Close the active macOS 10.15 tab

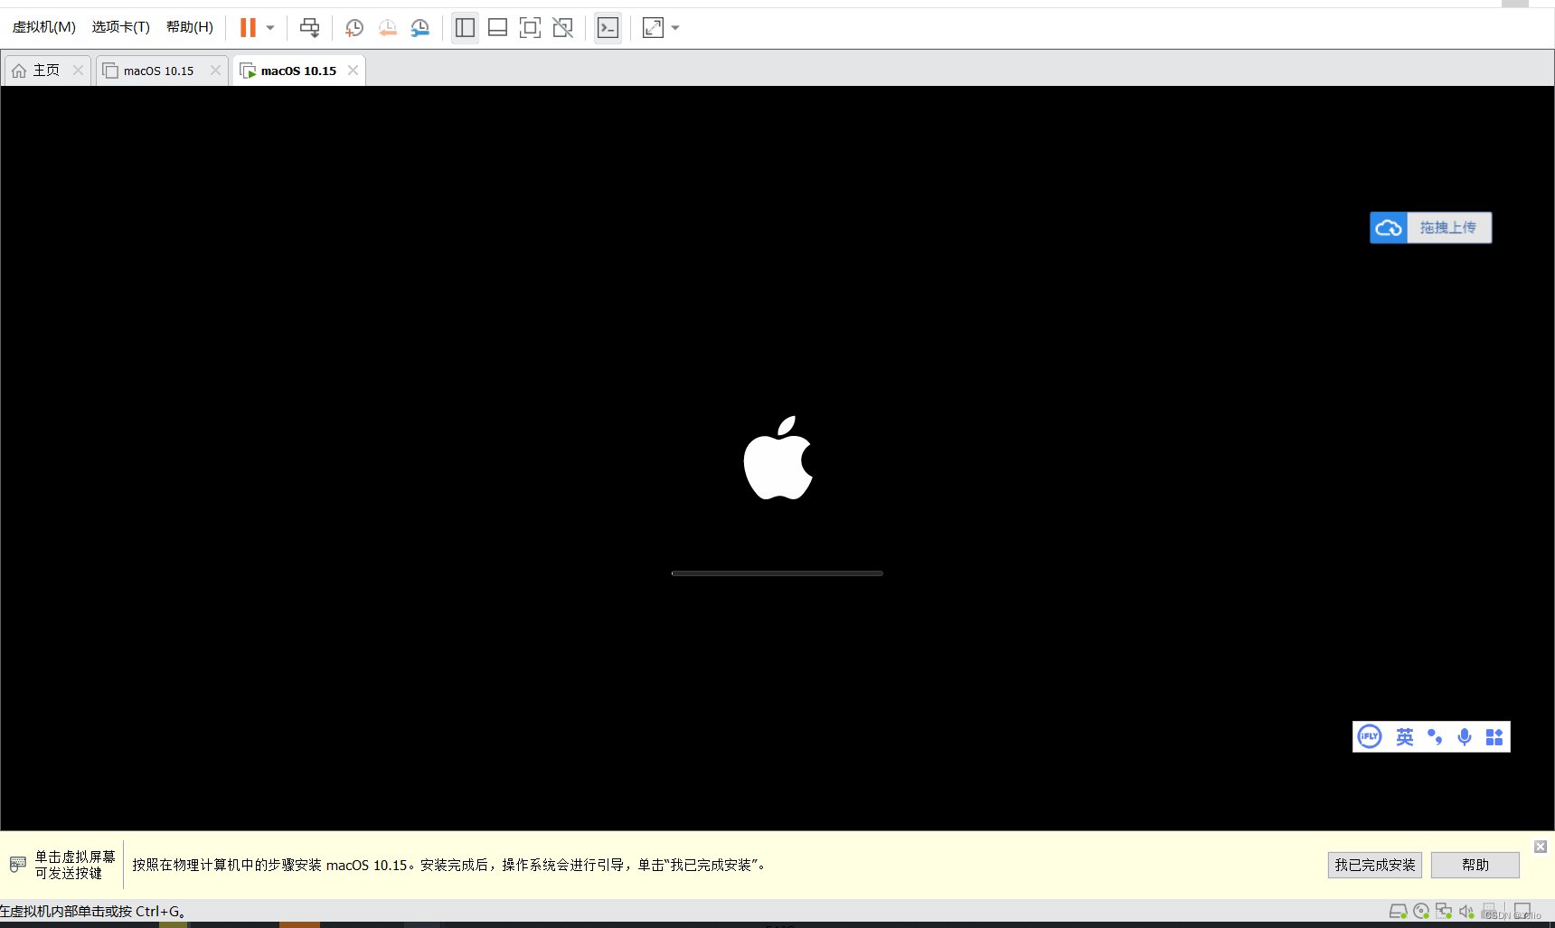point(353,71)
